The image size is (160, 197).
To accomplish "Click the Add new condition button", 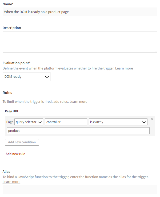I will 22,142.
